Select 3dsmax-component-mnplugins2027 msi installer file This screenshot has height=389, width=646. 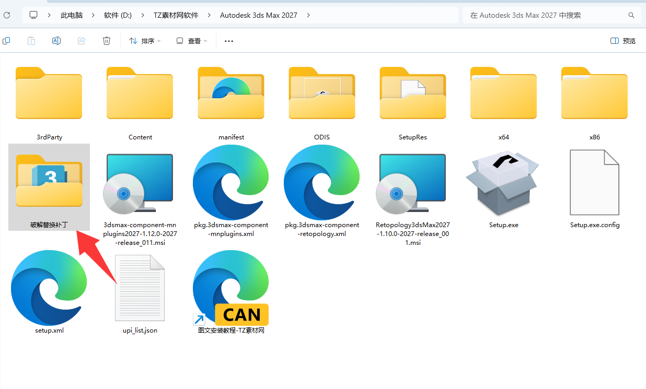pyautogui.click(x=140, y=183)
